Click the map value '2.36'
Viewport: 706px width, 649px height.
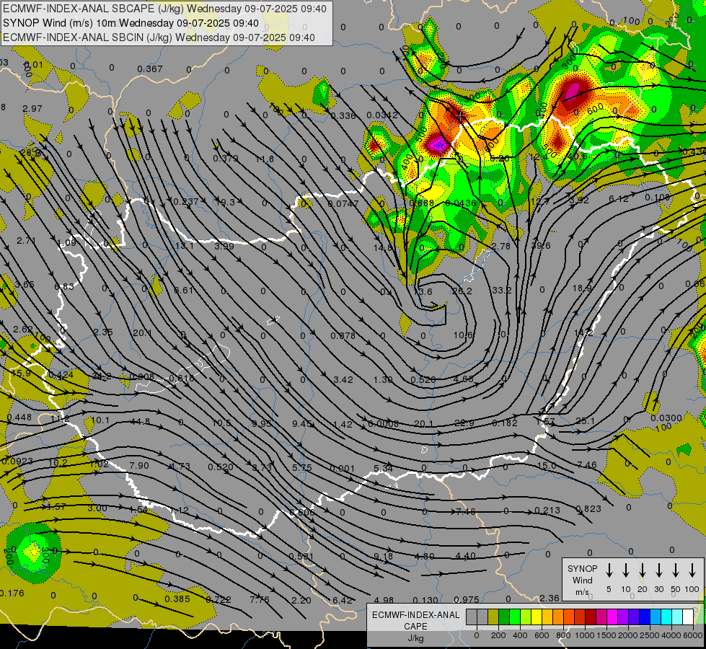click(x=550, y=598)
